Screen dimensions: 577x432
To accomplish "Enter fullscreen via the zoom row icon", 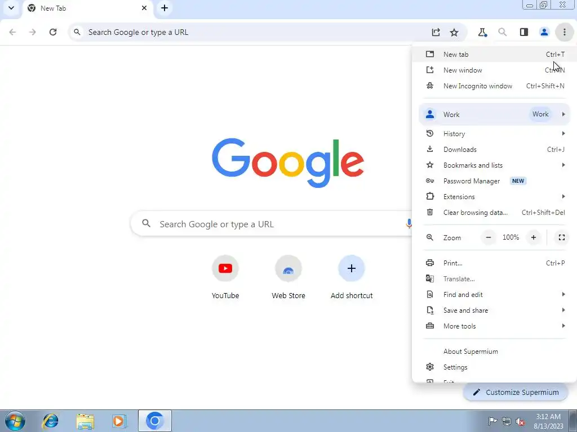I will (x=562, y=237).
